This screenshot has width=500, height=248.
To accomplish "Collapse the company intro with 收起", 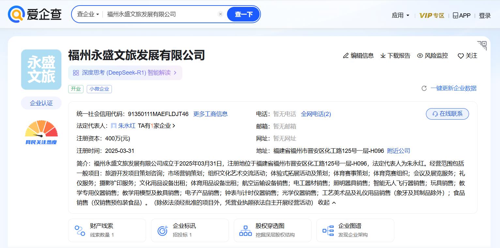I will pyautogui.click(x=327, y=202).
